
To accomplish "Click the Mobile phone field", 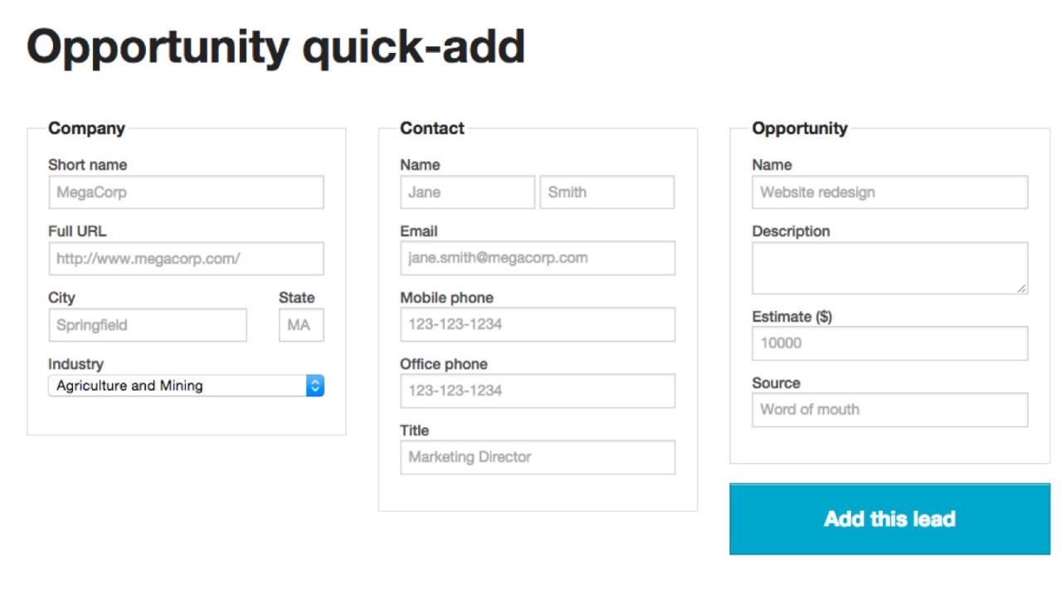I will click(538, 324).
